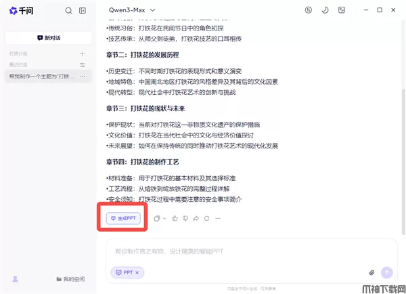Like the response with thumbs up

tap(175, 219)
